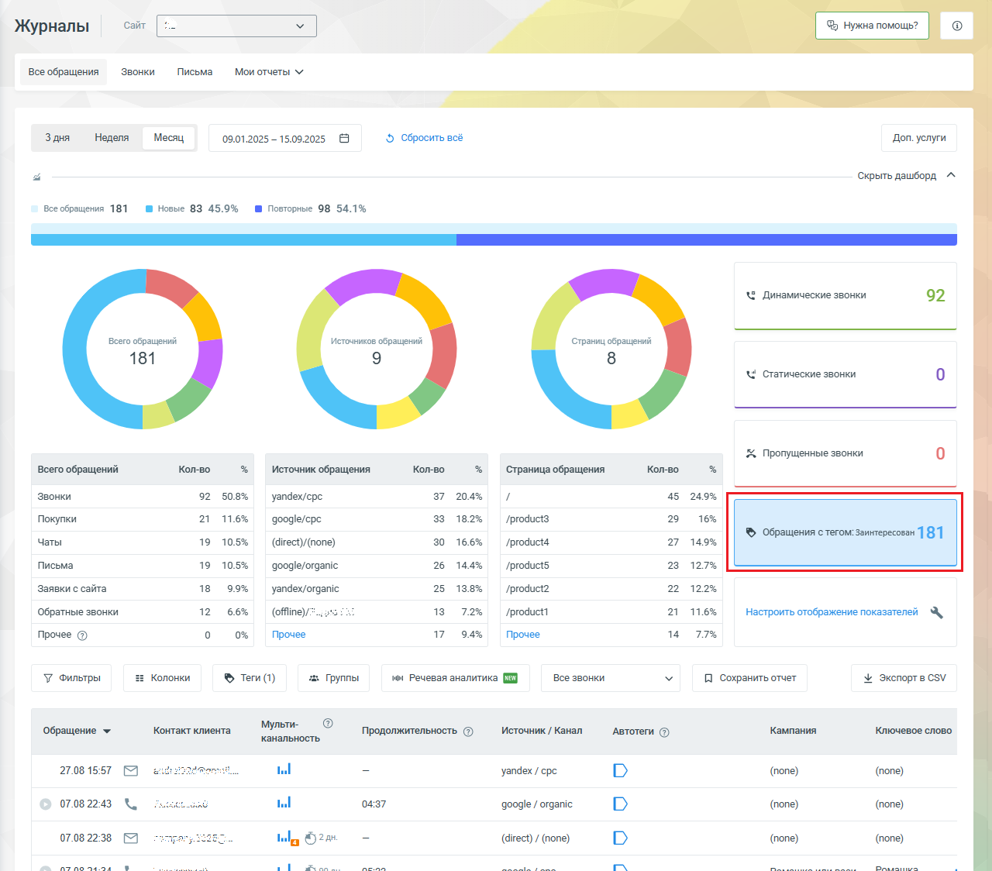Open the Пропущенные звонки card
Screen dimensions: 992x871
tap(846, 453)
